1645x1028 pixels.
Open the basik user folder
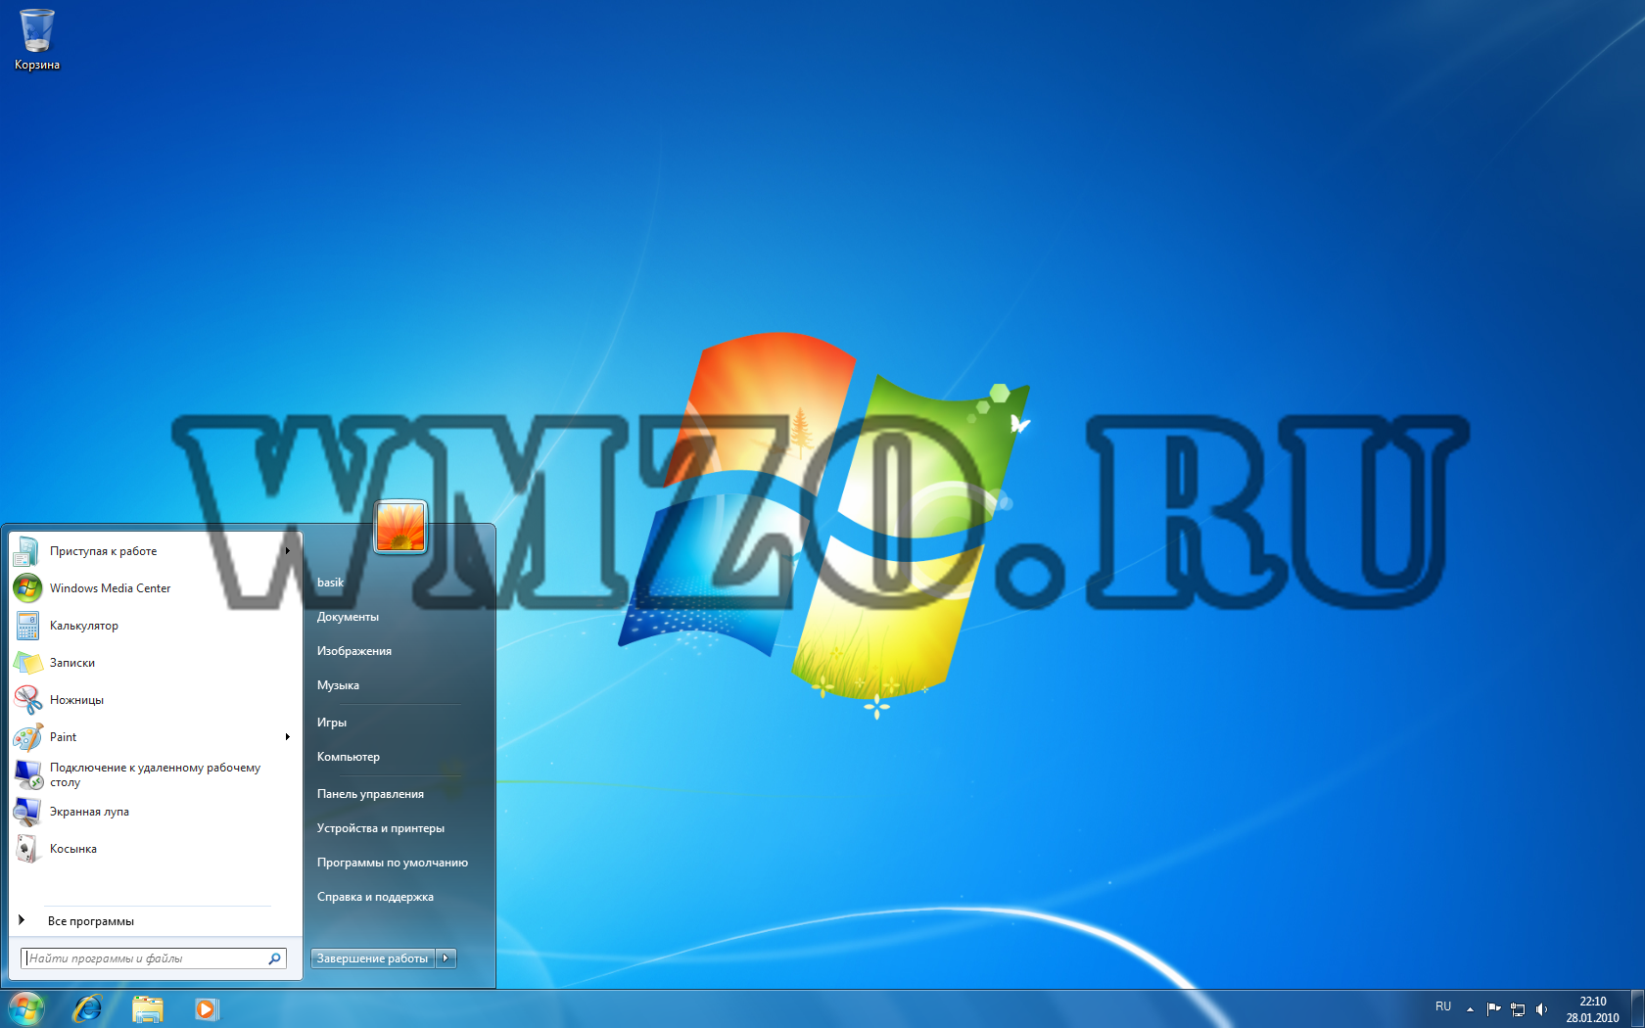click(x=331, y=583)
